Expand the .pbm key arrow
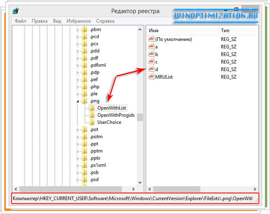Viewport: 270px width, 214px height. point(78,30)
